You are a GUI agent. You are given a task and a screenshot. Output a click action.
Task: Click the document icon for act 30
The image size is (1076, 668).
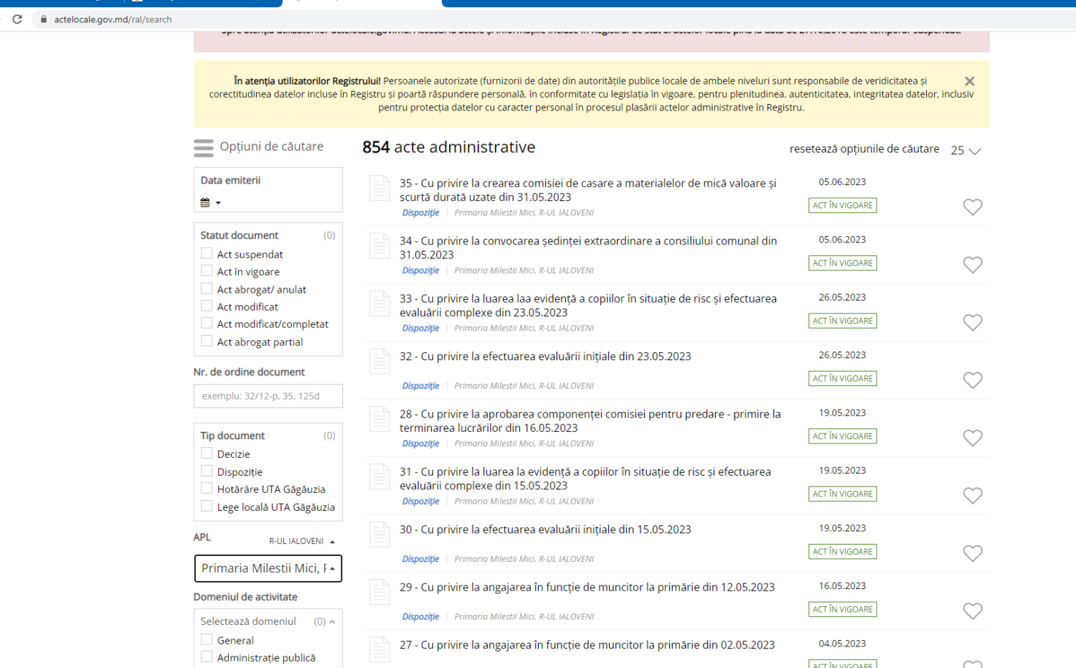(x=379, y=535)
